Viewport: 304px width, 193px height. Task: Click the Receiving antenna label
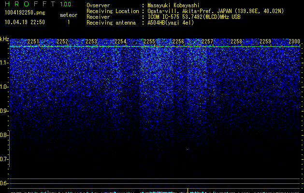(x=111, y=23)
